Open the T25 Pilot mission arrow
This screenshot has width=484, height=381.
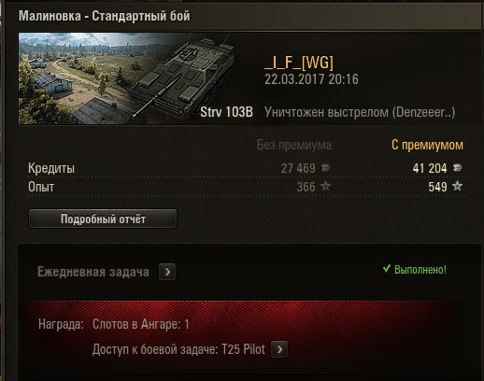279,349
